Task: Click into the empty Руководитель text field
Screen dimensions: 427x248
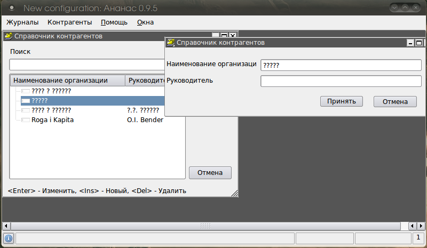Action: click(x=341, y=81)
